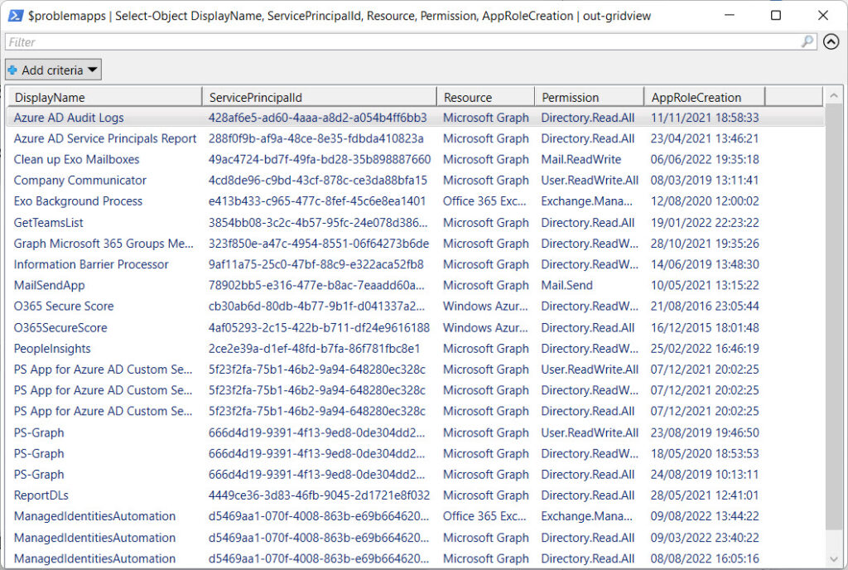This screenshot has height=570, width=848.
Task: Sort by DisplayName column header
Action: pyautogui.click(x=104, y=97)
